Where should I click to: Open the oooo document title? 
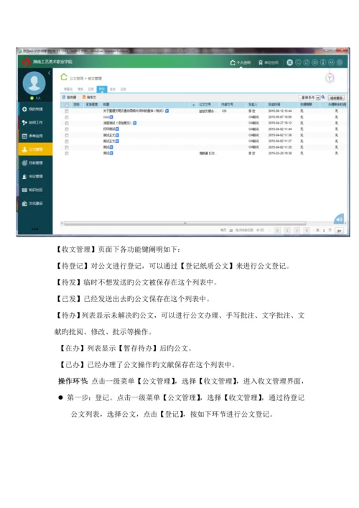coord(106,117)
